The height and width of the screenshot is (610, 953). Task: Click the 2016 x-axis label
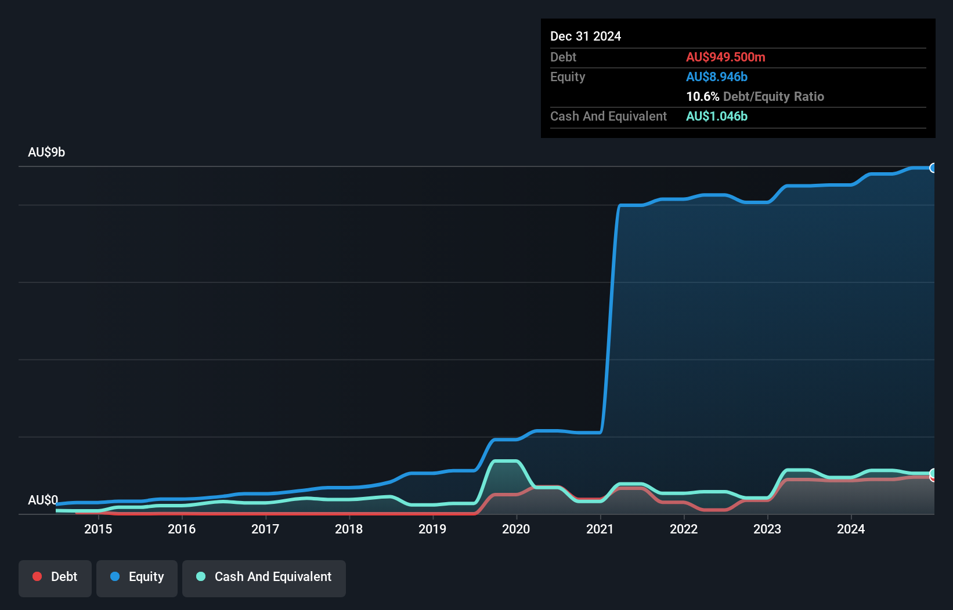tap(182, 529)
